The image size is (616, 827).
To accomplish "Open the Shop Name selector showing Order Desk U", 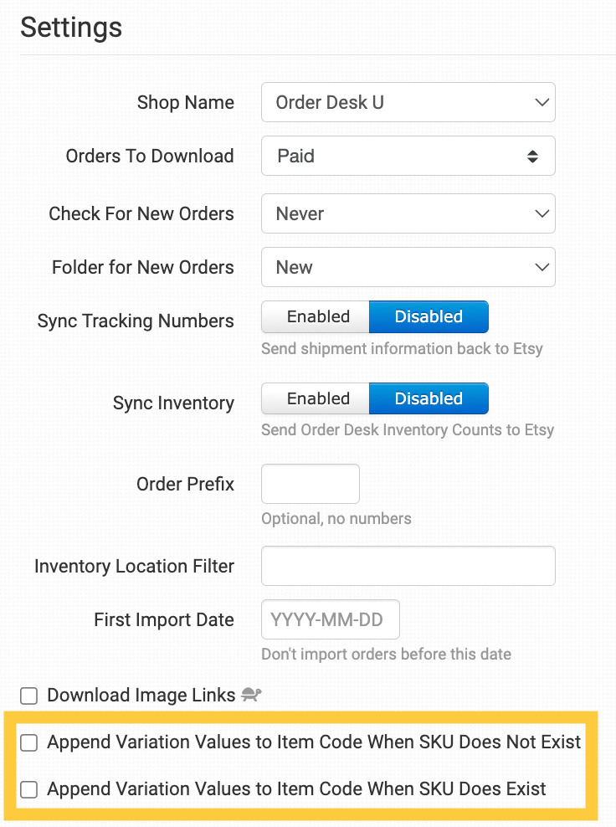I will (x=408, y=102).
